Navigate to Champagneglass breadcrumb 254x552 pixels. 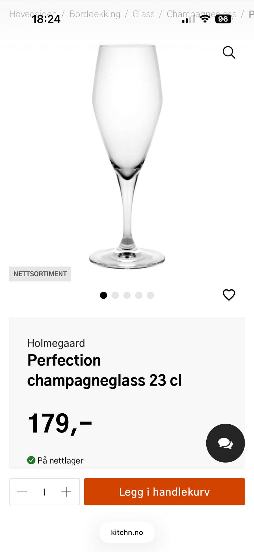pyautogui.click(x=201, y=14)
